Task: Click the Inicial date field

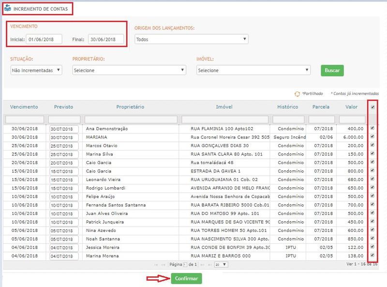Action: tap(44, 39)
